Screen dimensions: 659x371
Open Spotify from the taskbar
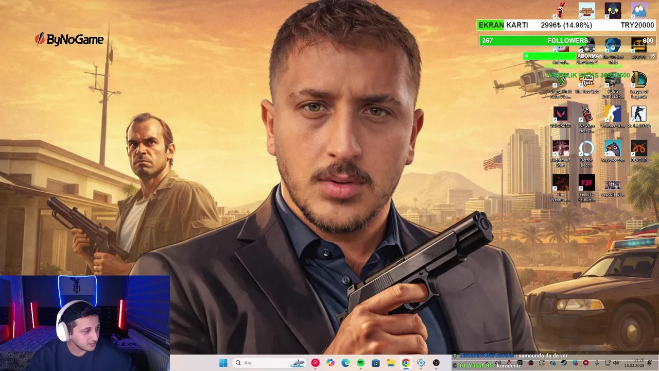(360, 363)
